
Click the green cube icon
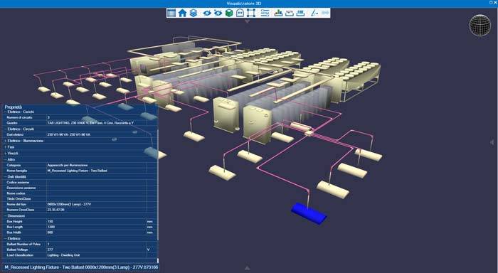pos(229,13)
